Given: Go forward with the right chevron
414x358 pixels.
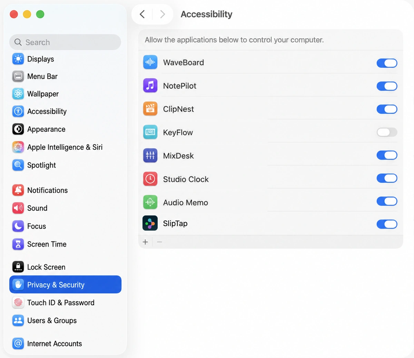Looking at the screenshot, I should tap(162, 14).
